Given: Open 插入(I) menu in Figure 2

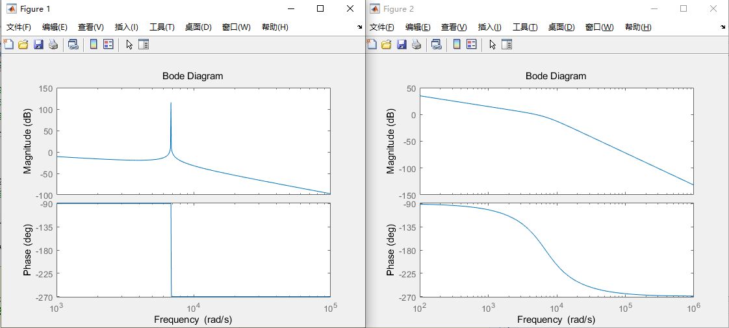Looking at the screenshot, I should [489, 27].
